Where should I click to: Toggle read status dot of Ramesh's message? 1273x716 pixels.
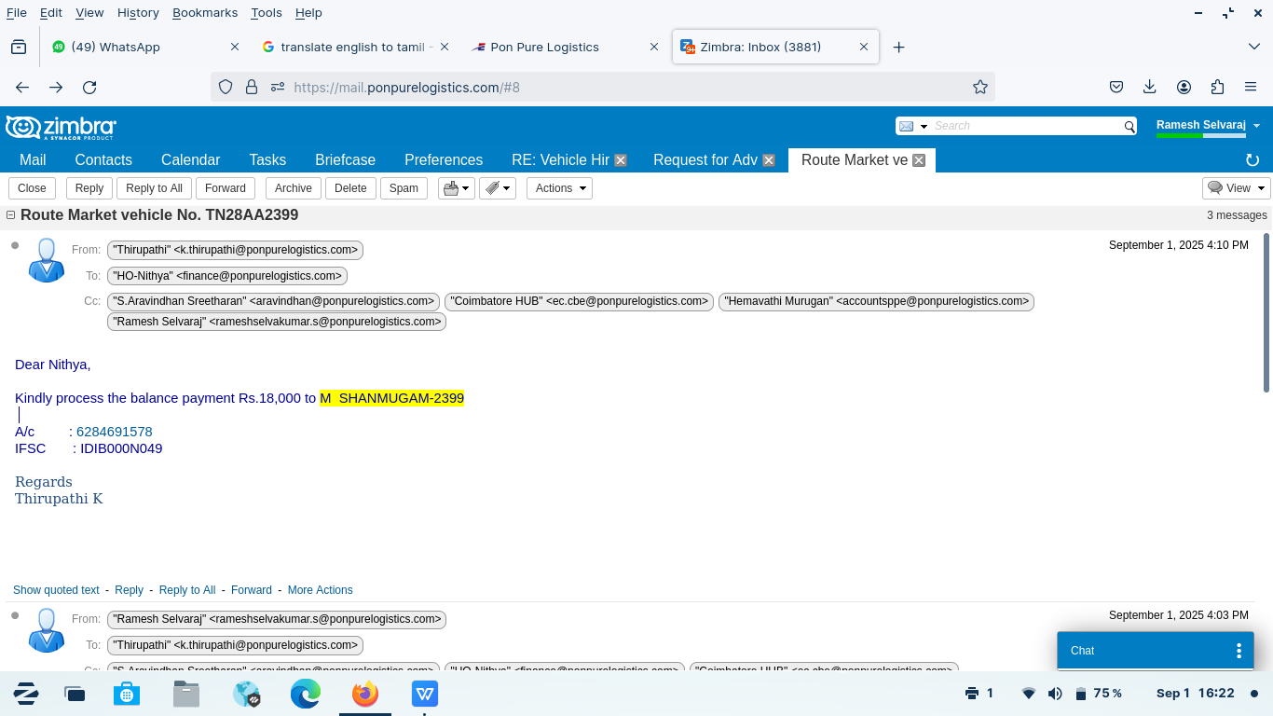pyautogui.click(x=15, y=615)
